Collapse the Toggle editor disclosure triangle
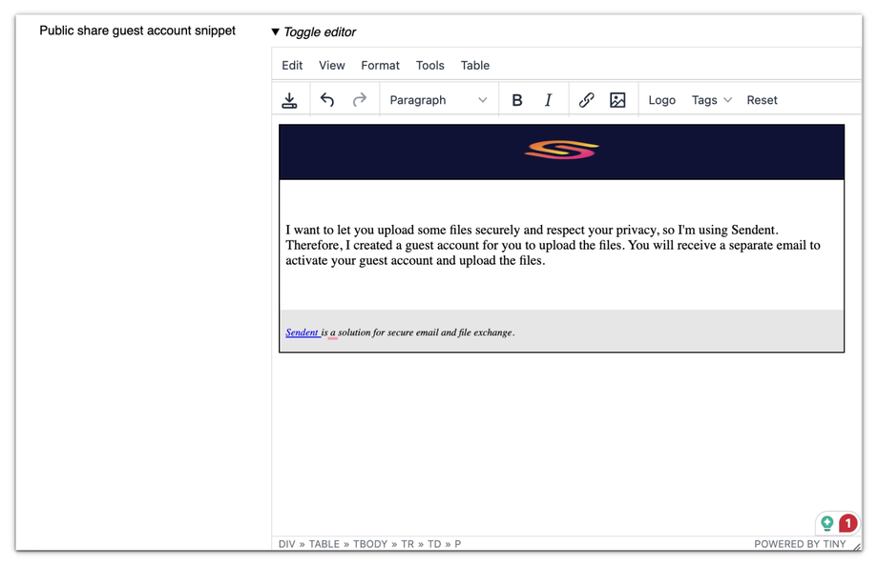 click(276, 31)
